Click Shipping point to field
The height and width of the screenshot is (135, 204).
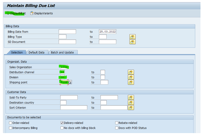click(x=104, y=82)
